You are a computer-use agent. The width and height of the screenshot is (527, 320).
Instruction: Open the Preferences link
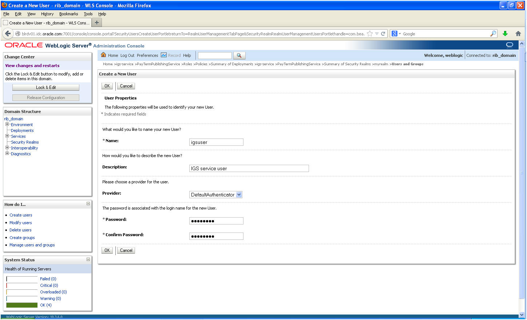[147, 55]
